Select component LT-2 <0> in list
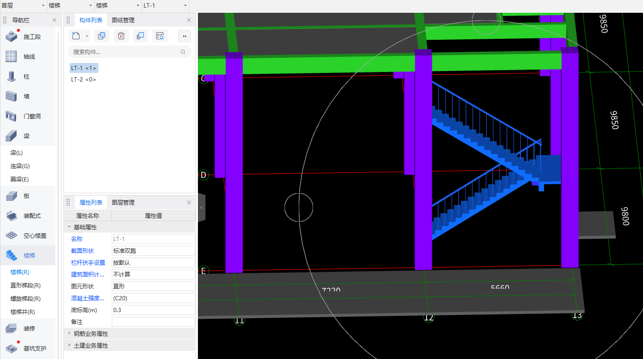 coord(84,80)
